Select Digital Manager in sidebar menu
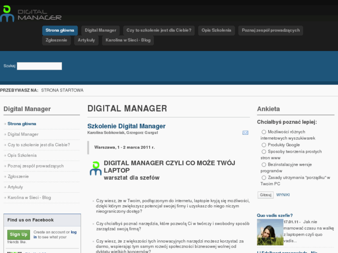This screenshot has width=338, height=253. (23, 134)
